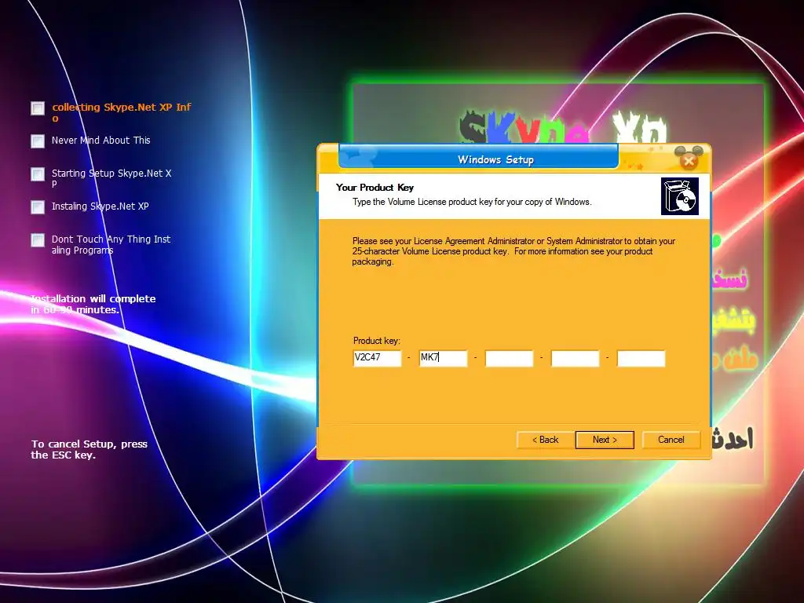The height and width of the screenshot is (603, 804).
Task: Focus the first product key field V2C47
Action: tap(378, 358)
